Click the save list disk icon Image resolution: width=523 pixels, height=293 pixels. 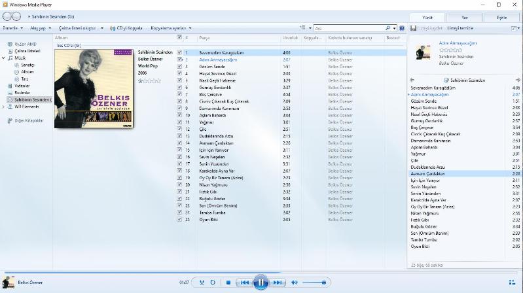(x=413, y=28)
